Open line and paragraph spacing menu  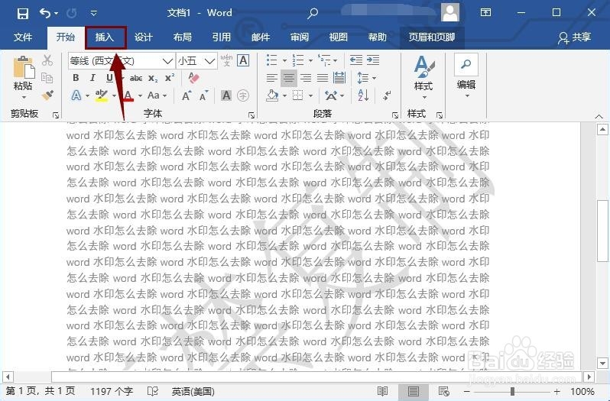click(366, 78)
